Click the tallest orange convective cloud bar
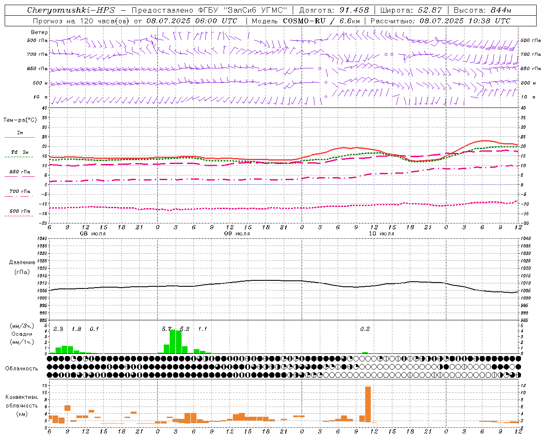The height and width of the screenshot is (435, 543). [368, 404]
